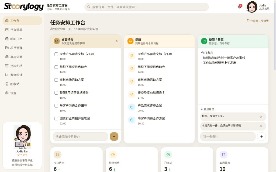Click bell icon for 组织下周项目启动会 reminder
The height and width of the screenshot is (172, 276).
click(x=132, y=68)
